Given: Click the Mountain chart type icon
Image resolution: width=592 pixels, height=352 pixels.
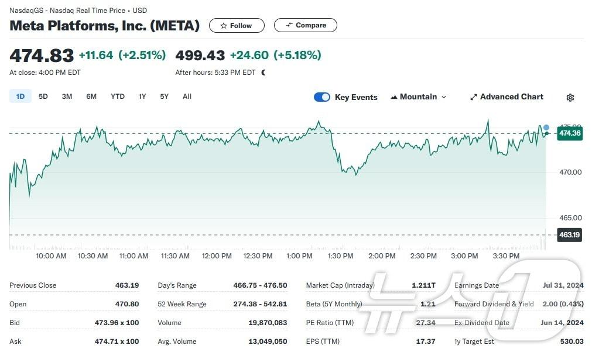Looking at the screenshot, I should click(393, 97).
